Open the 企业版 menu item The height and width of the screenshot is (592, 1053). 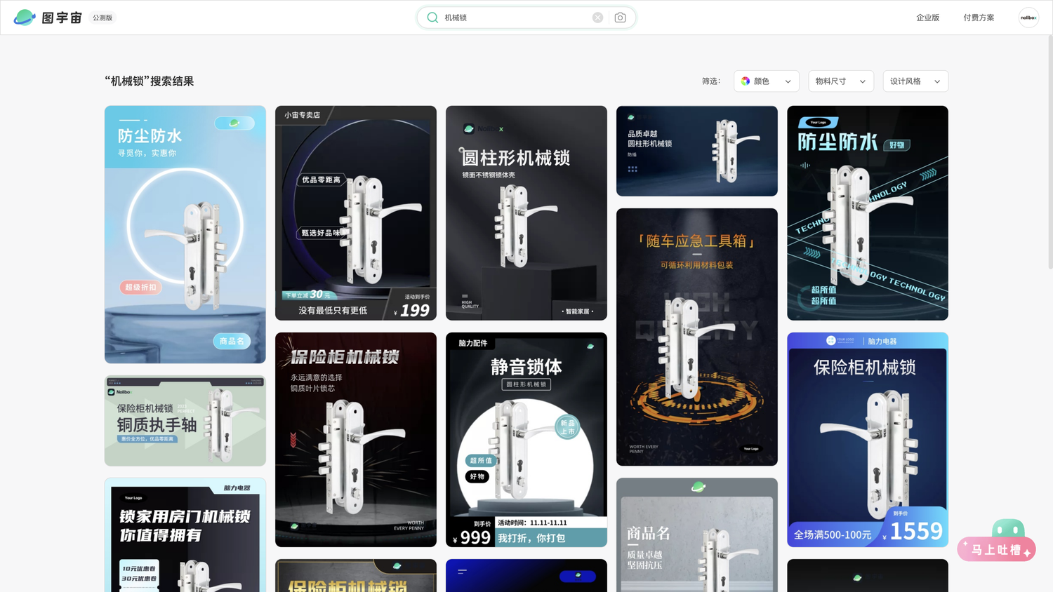(927, 18)
